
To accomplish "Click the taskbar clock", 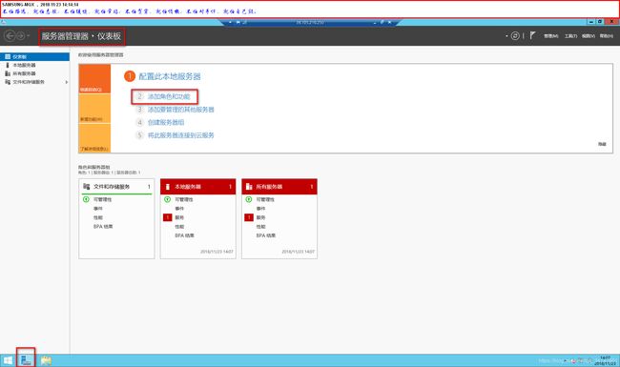I will 606,360.
